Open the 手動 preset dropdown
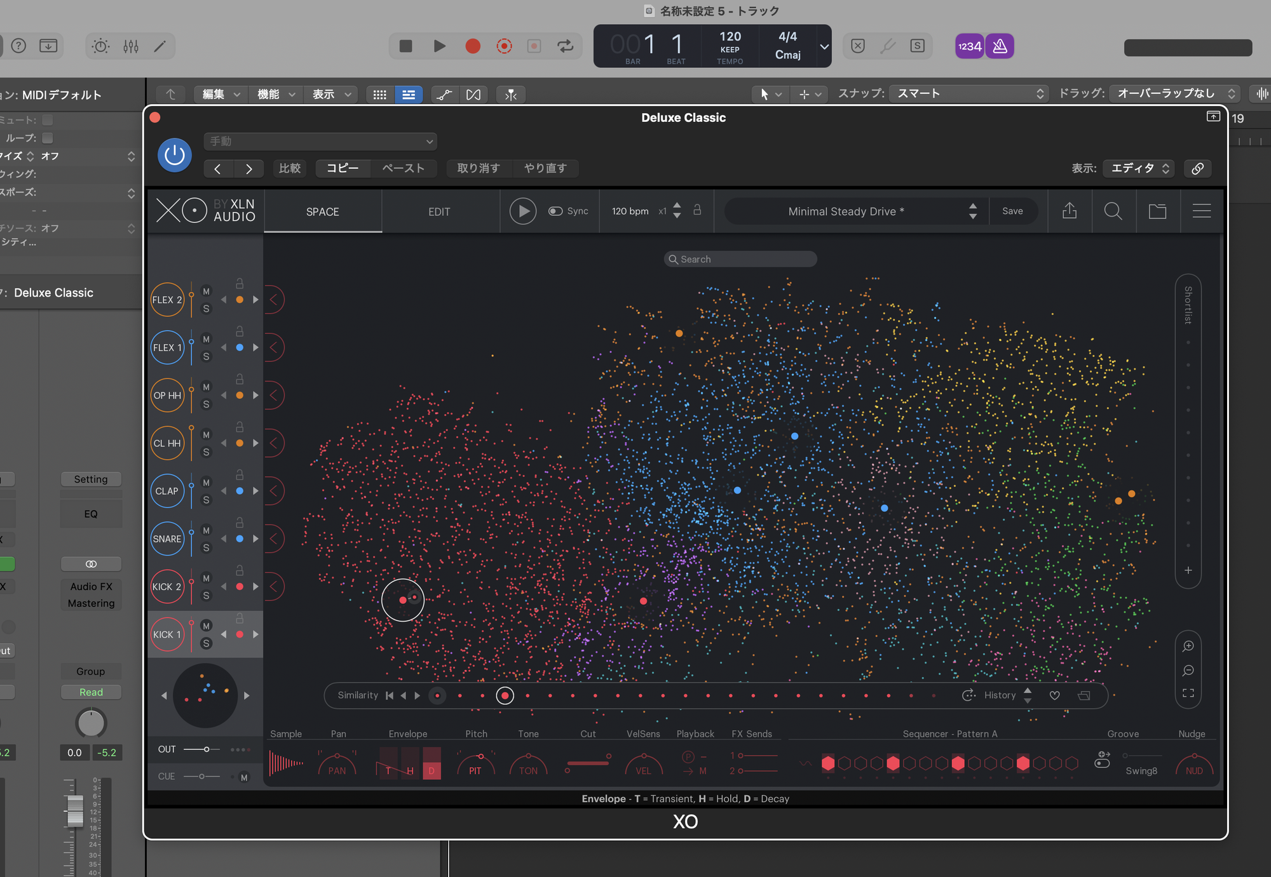Image resolution: width=1271 pixels, height=877 pixels. click(x=320, y=141)
